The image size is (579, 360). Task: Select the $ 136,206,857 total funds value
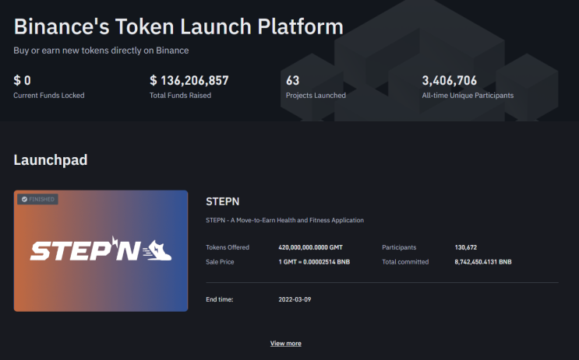(189, 80)
